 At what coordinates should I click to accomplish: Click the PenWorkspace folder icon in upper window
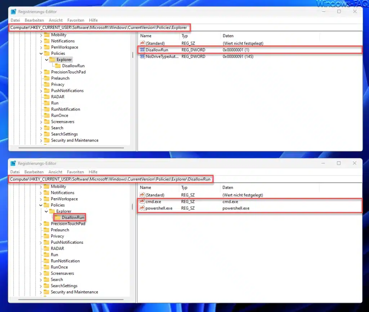click(47, 47)
